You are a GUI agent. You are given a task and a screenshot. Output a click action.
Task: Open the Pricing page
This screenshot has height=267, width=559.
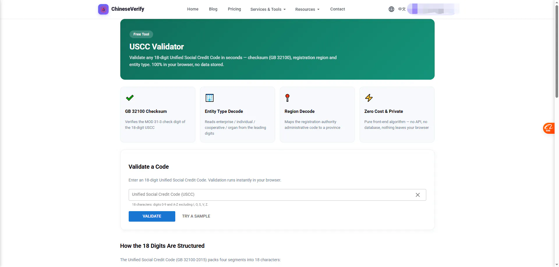click(x=234, y=9)
